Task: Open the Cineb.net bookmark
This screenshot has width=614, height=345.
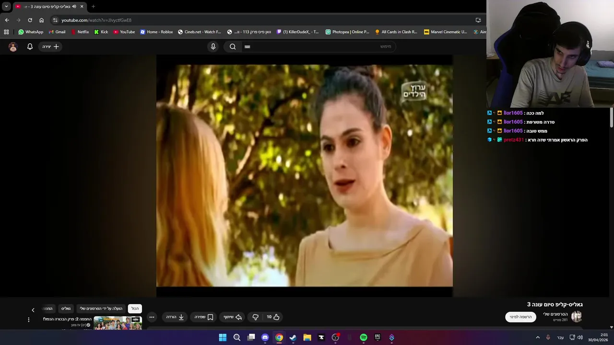Action: [199, 32]
